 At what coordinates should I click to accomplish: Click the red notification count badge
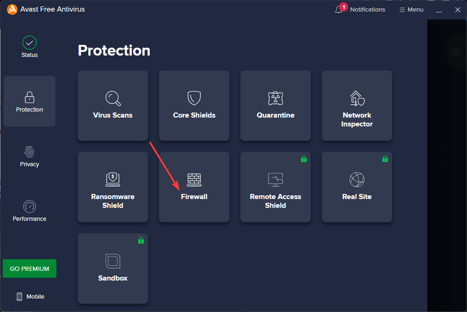[x=344, y=7]
